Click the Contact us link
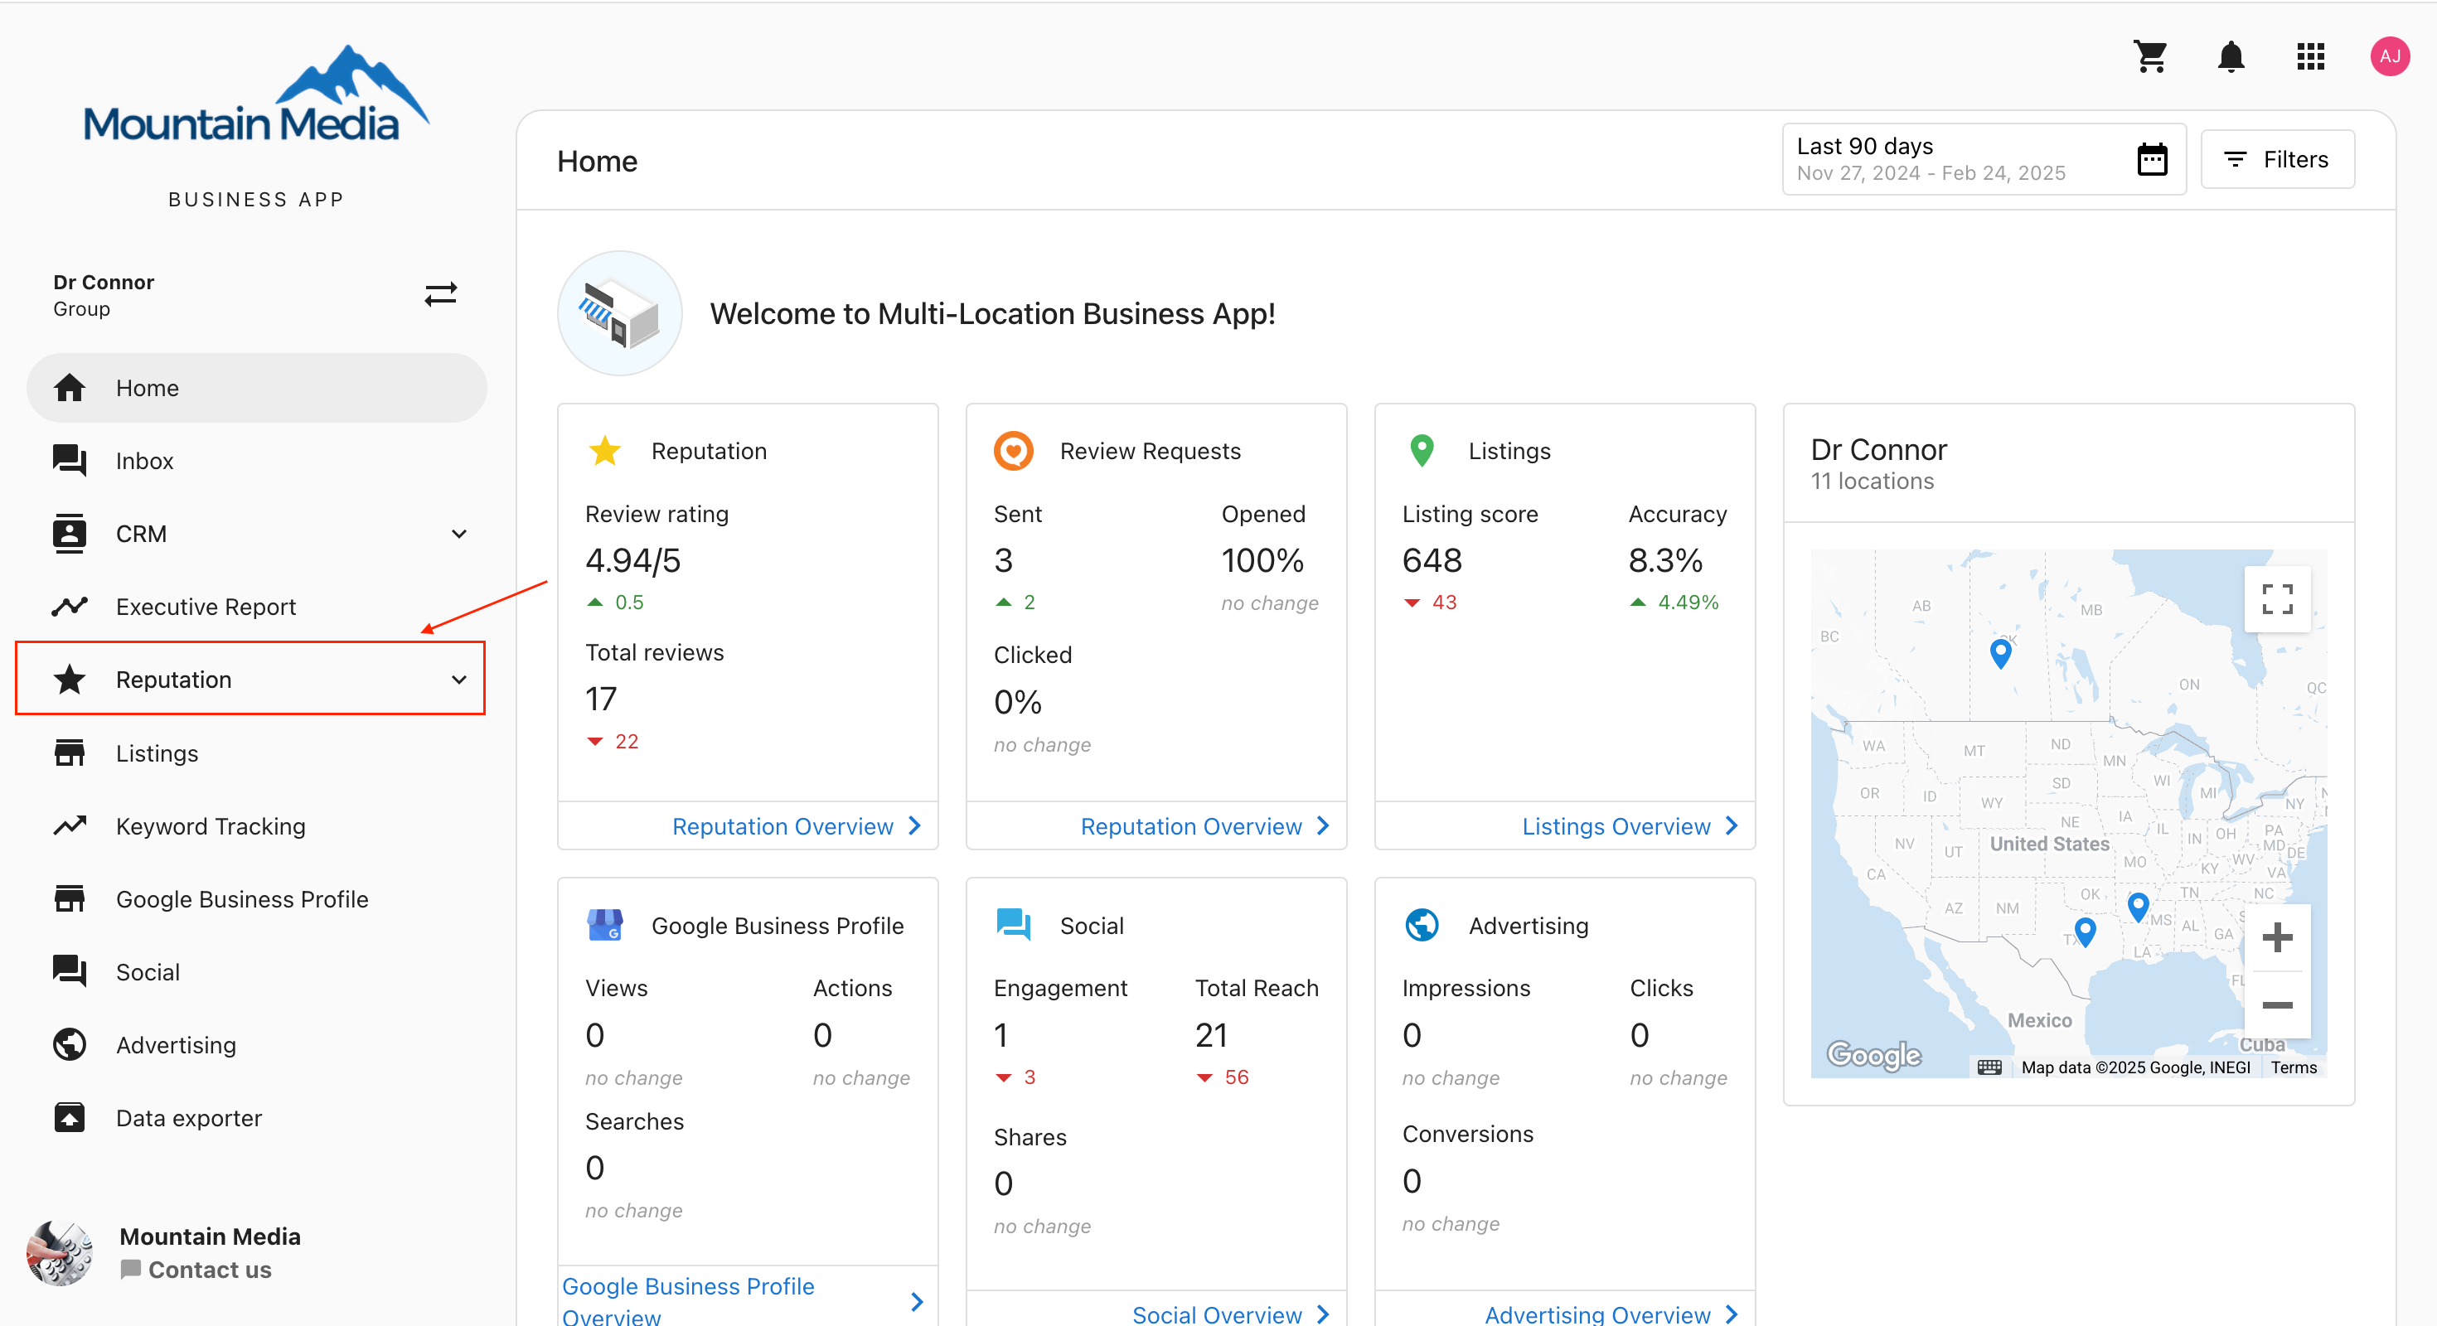 pos(196,1270)
